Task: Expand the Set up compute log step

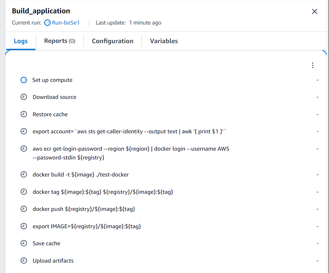Action: pyautogui.click(x=52, y=80)
